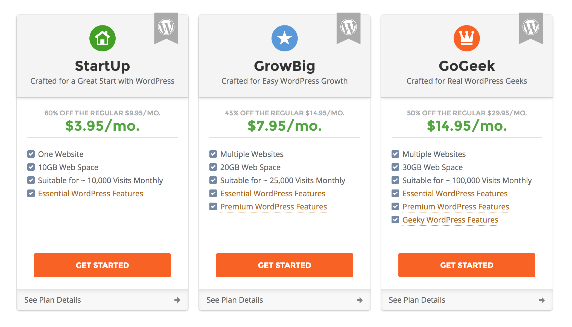The width and height of the screenshot is (572, 327).
Task: Expand See Plan Details for GrowBig
Action: point(235,300)
